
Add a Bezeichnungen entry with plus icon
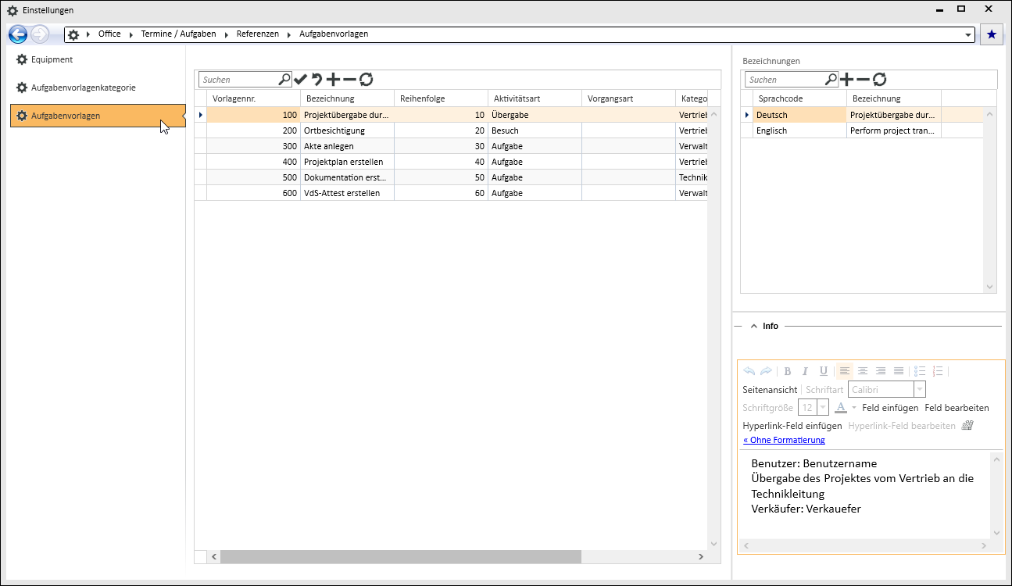pos(846,79)
